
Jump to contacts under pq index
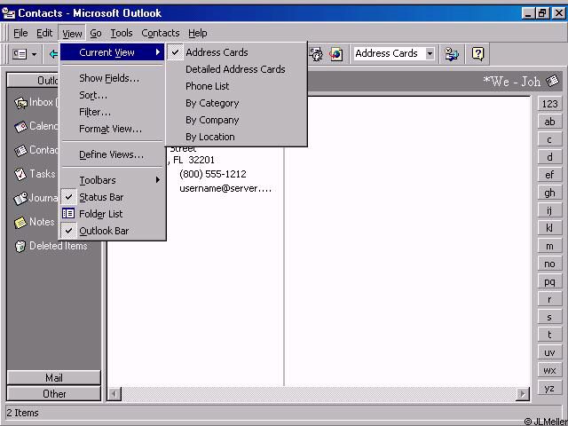click(x=549, y=281)
